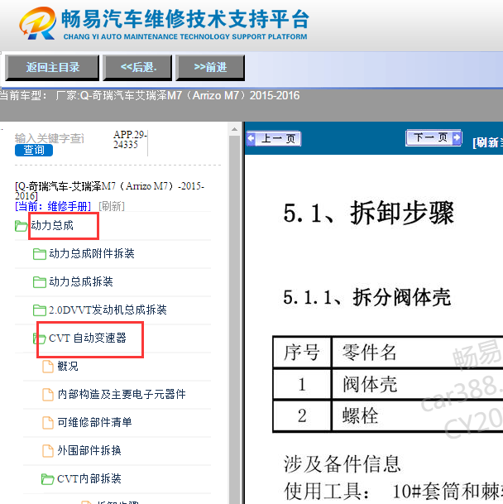This screenshot has width=503, height=504.
Task: Open 2.0DVVT发动机总成拆装 tree entry
Action: point(108,310)
